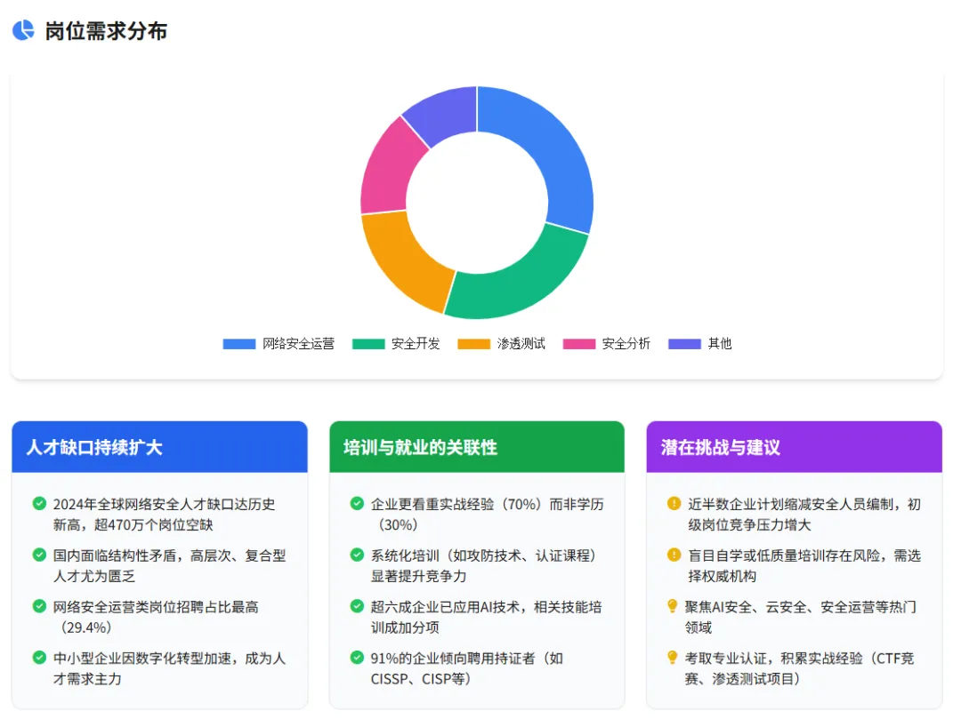Click the 其他 legend label

(x=720, y=344)
